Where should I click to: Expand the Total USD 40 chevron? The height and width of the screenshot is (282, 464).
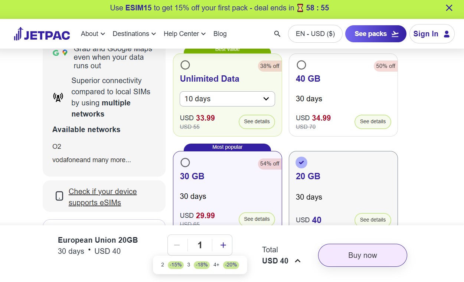[x=297, y=261]
